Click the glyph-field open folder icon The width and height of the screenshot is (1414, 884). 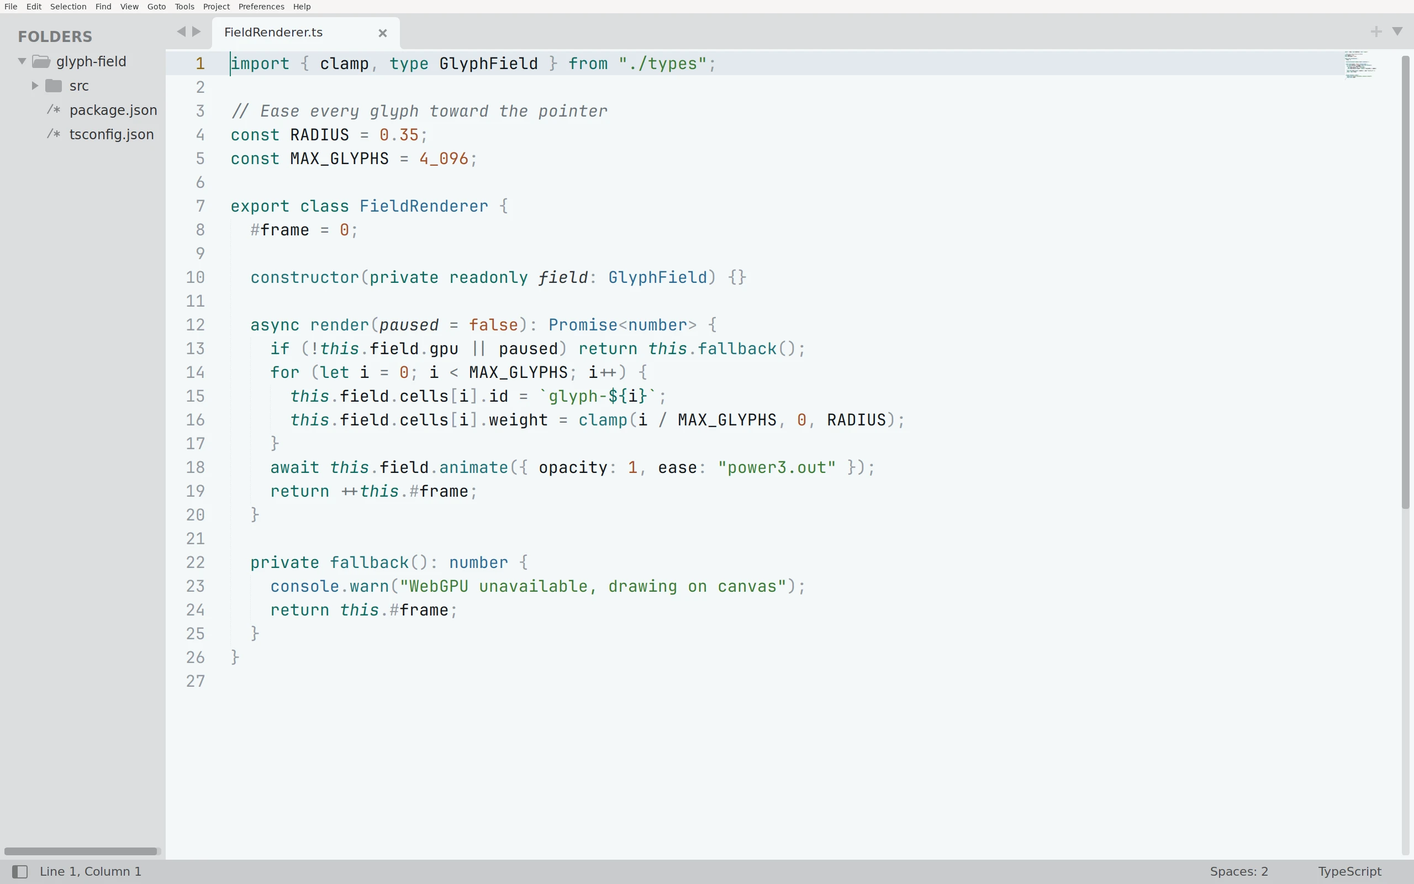(x=41, y=61)
